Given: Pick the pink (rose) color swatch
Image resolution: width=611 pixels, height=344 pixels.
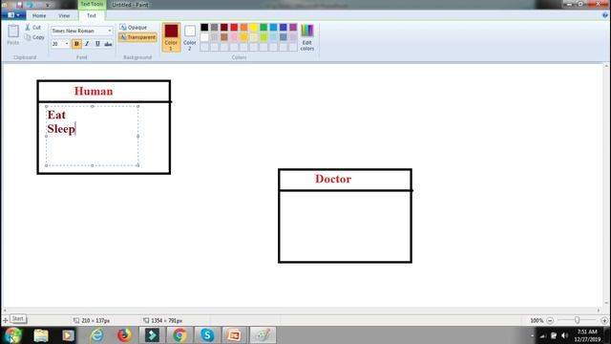Looking at the screenshot, I should pyautogui.click(x=234, y=37).
